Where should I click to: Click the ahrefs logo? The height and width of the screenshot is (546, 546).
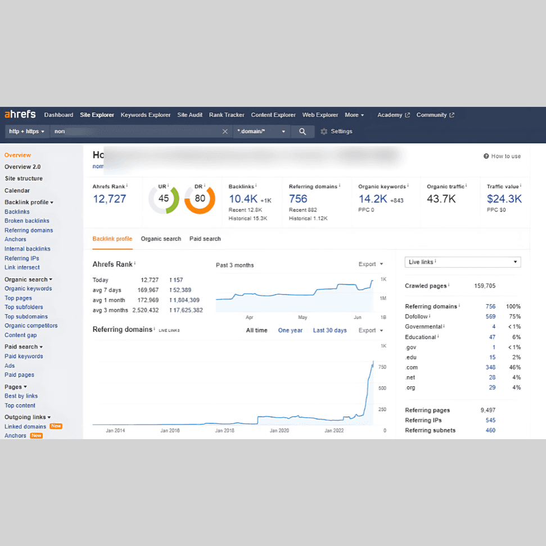[x=20, y=115]
